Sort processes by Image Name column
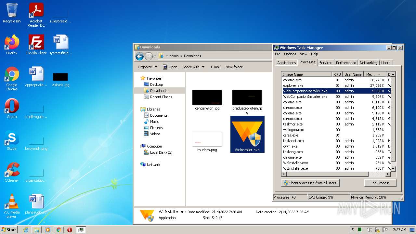 point(306,74)
